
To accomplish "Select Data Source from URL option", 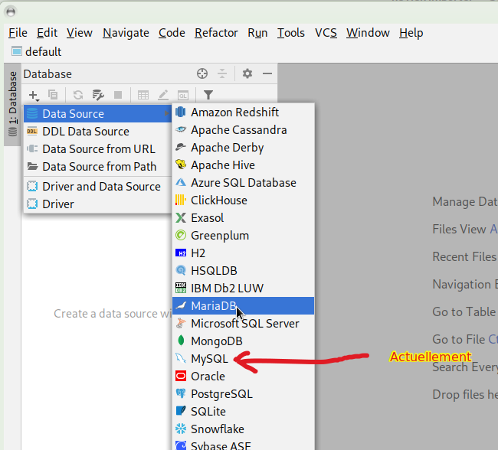I will click(x=98, y=149).
